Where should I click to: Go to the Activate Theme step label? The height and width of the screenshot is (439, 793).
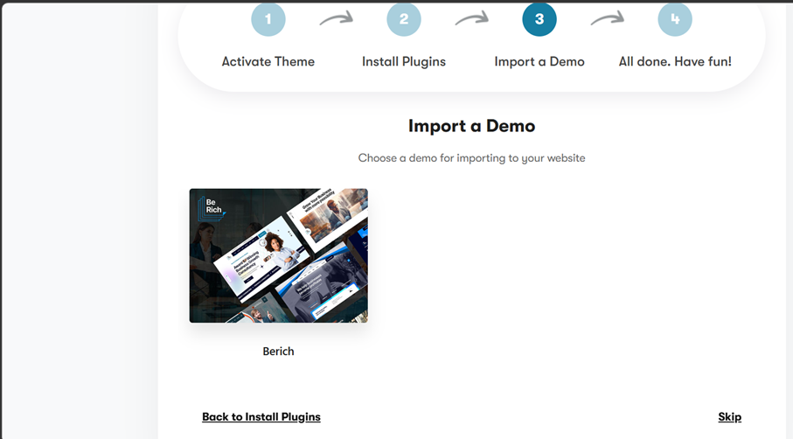[x=268, y=62]
